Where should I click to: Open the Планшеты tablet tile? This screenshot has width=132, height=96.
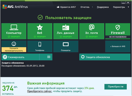point(66,46)
